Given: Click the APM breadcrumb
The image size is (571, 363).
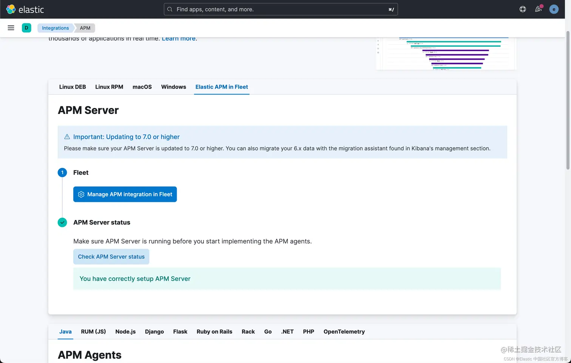Looking at the screenshot, I should (85, 28).
